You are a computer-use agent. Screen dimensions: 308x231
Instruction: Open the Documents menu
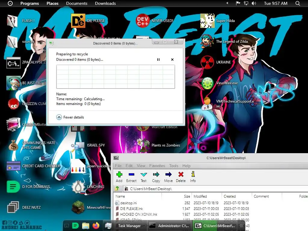coord(77,3)
